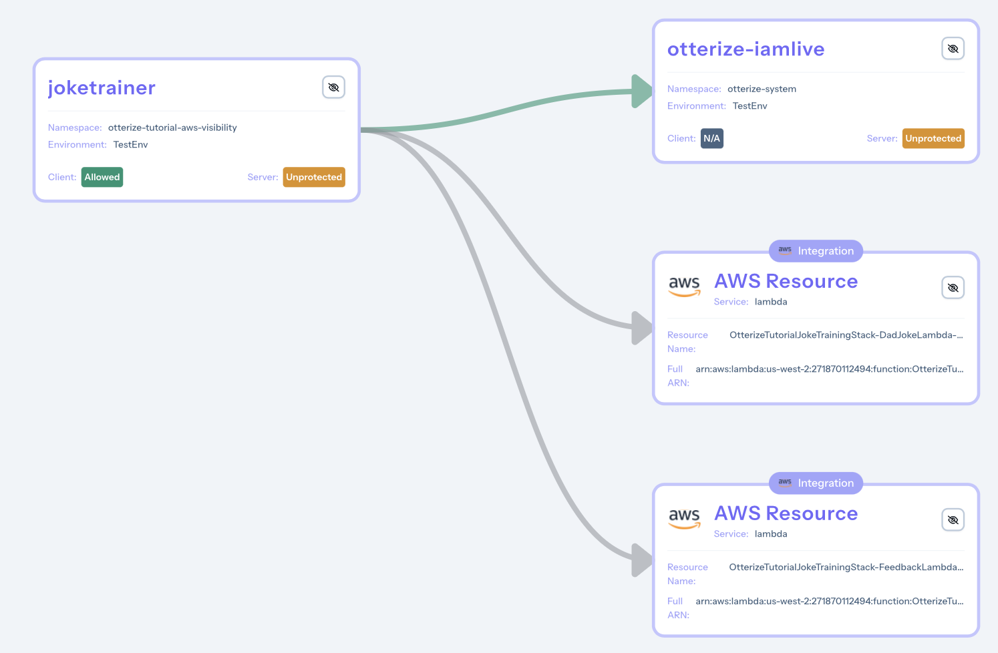
Task: Click TestEnv environment on joketrainer card
Action: tap(130, 145)
